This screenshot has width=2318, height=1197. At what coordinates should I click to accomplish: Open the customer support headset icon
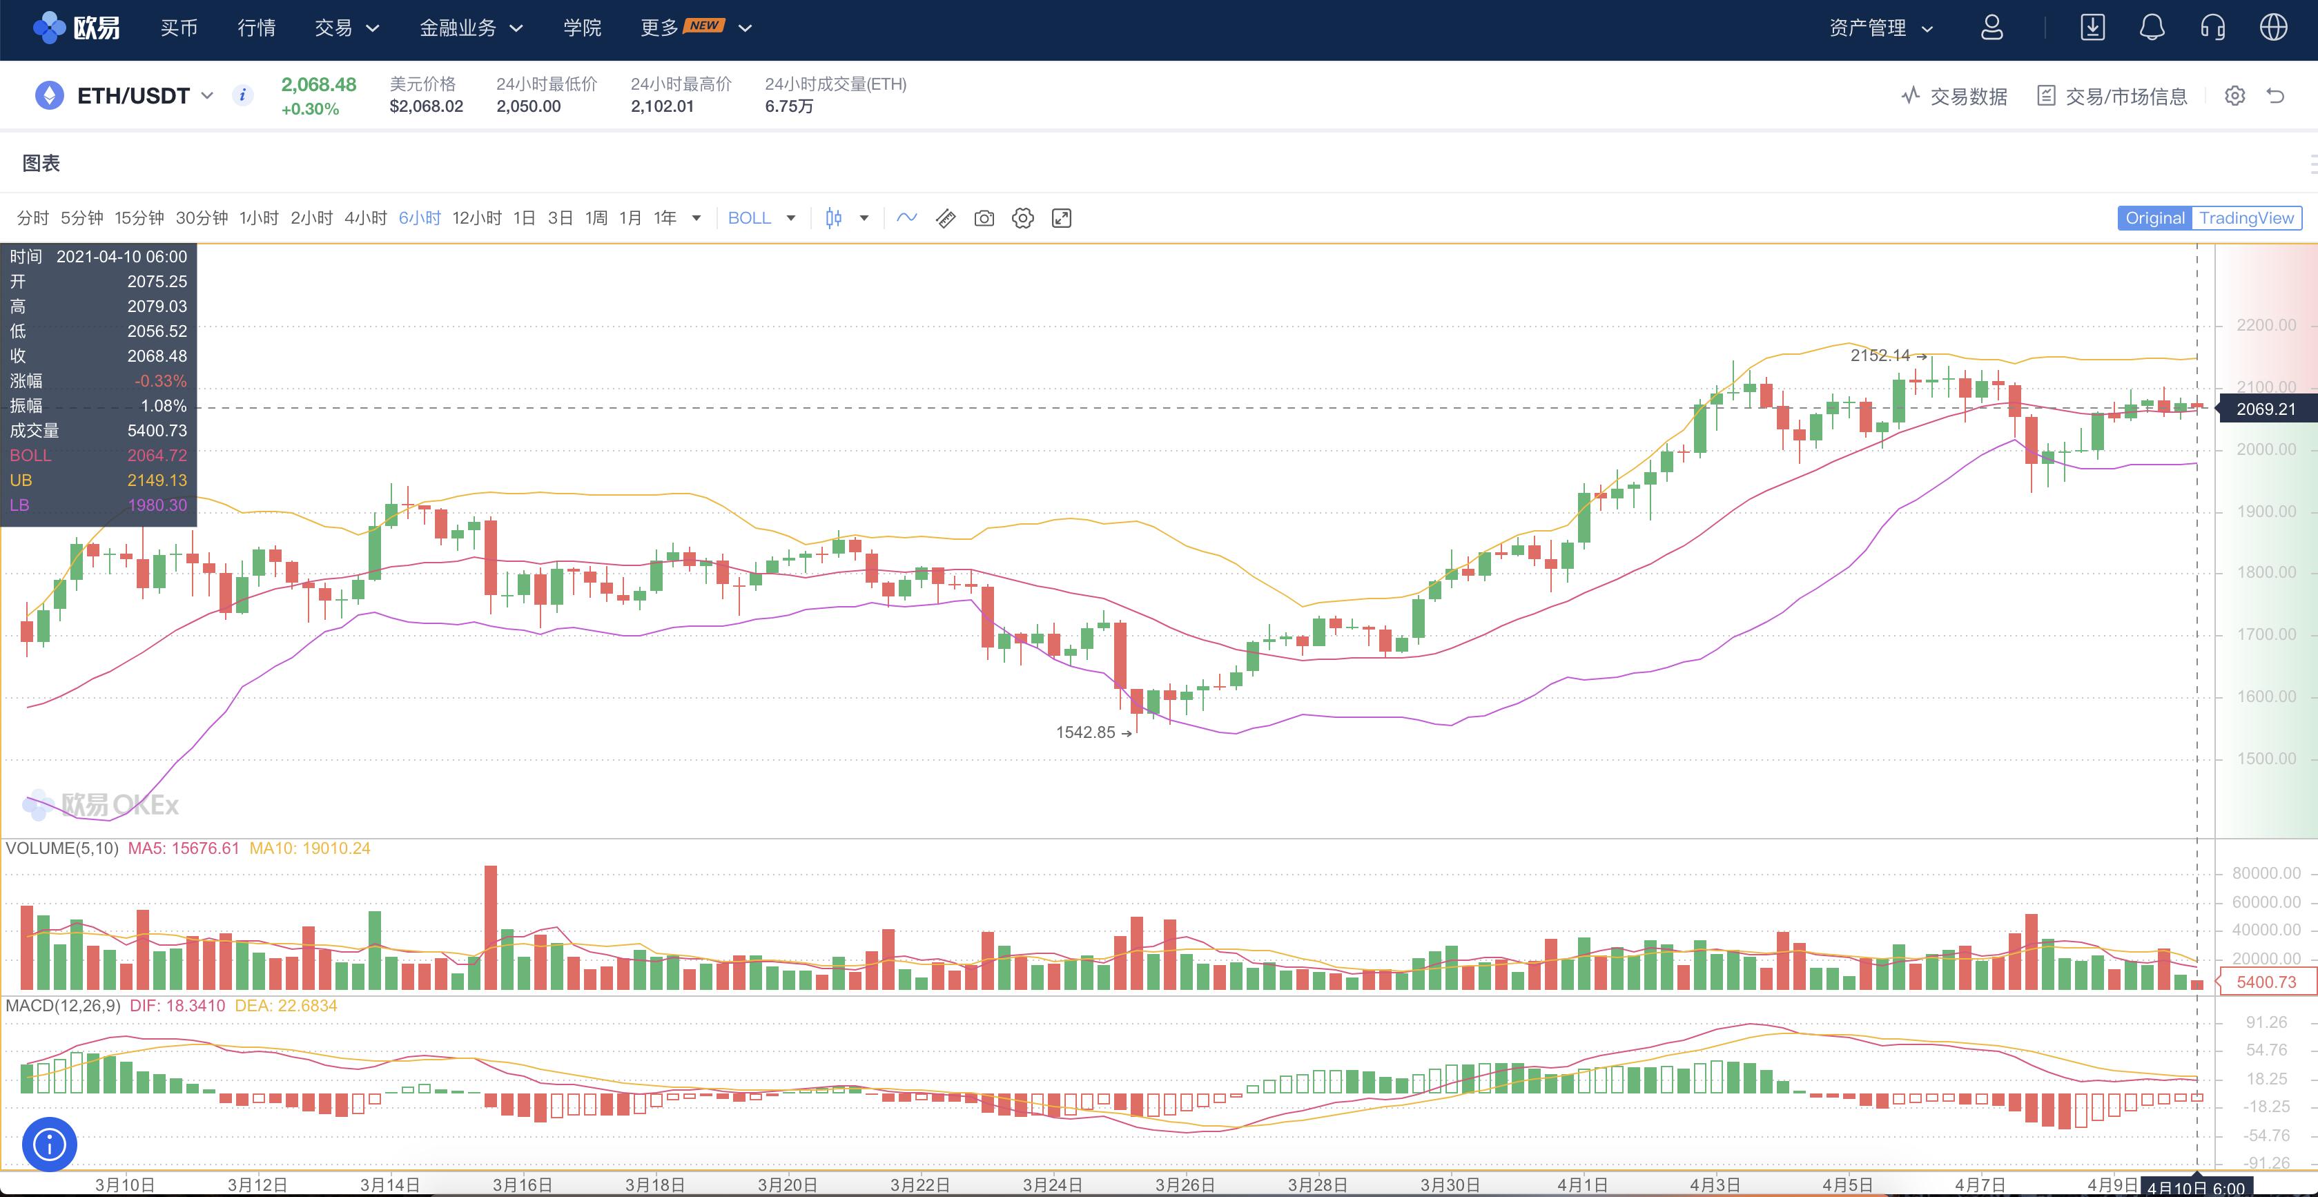coord(2212,28)
